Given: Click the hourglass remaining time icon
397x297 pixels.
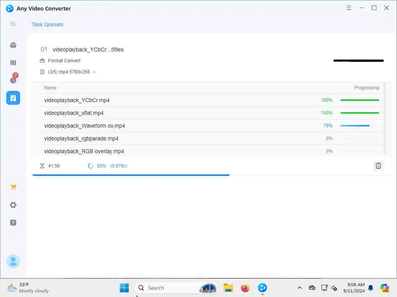Looking at the screenshot, I should tap(42, 166).
